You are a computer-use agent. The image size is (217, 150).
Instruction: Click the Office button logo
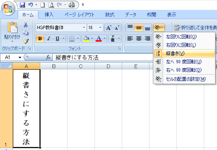[x=8, y=8]
